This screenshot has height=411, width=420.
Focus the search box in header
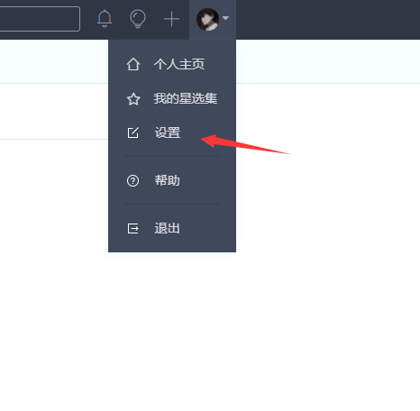[x=40, y=19]
